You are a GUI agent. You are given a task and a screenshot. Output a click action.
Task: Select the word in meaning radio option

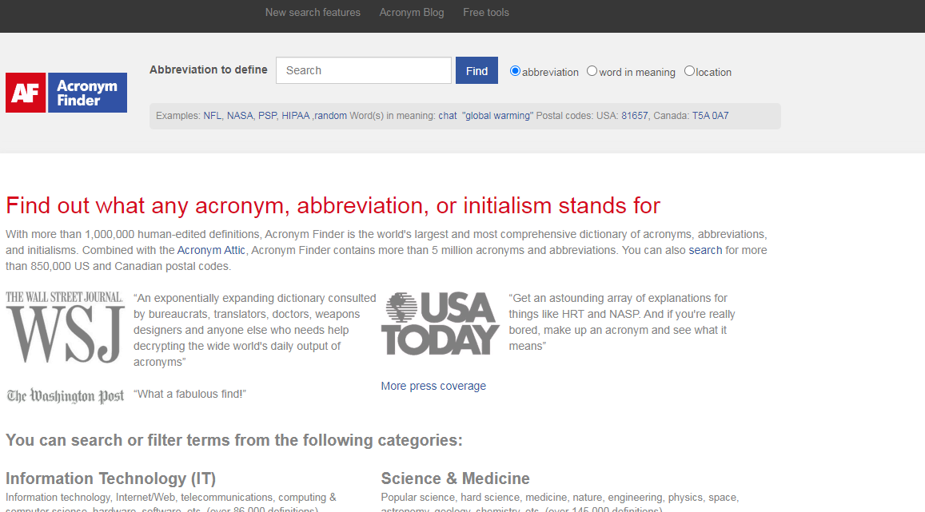(592, 71)
